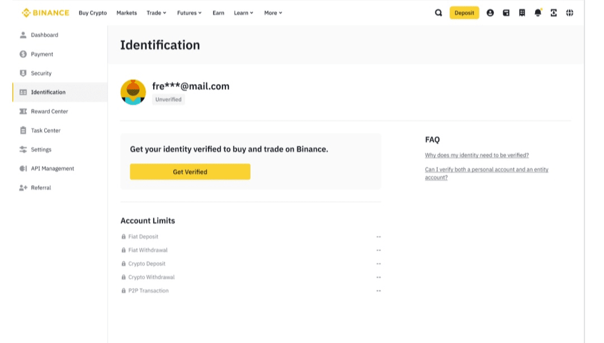Click the search magnifier icon
The width and height of the screenshot is (604, 343).
438,13
